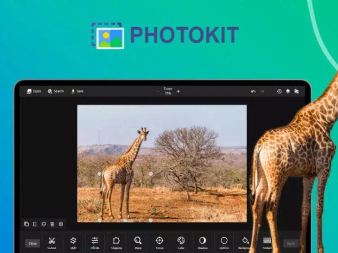This screenshot has width=338, height=253.
Task: Click the left-middle selection handle beside giraffe
Action: tap(100, 174)
